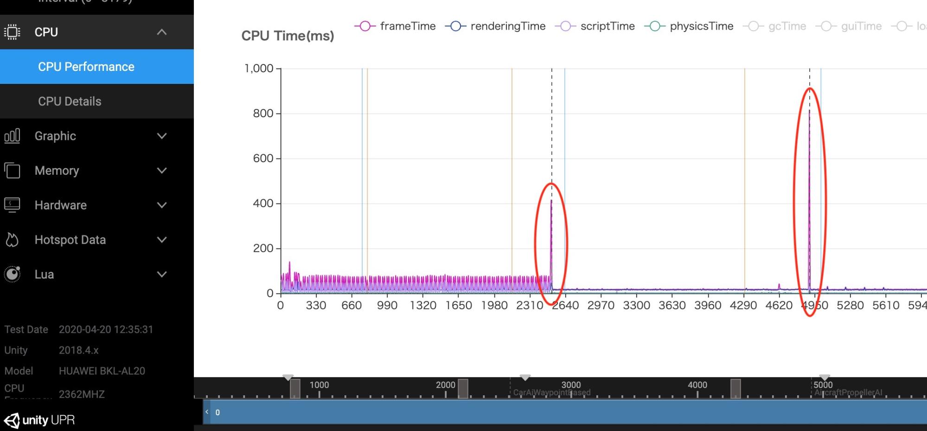927x431 pixels.
Task: Click the Model label
Action: click(19, 371)
